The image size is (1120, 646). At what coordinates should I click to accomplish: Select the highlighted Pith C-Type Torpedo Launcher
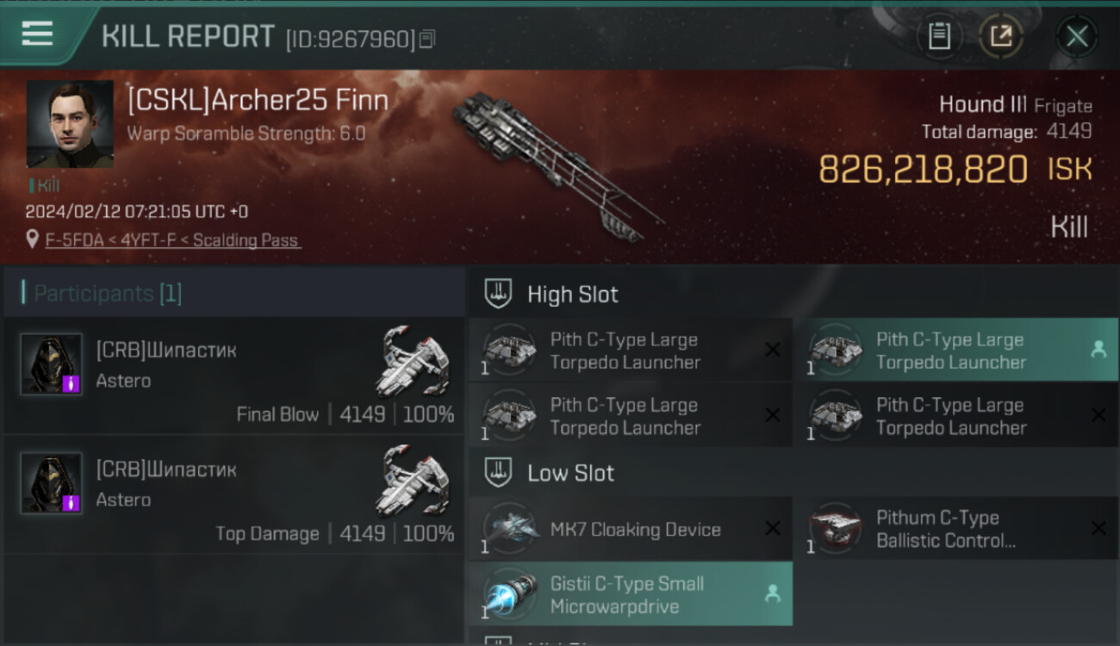pos(962,351)
